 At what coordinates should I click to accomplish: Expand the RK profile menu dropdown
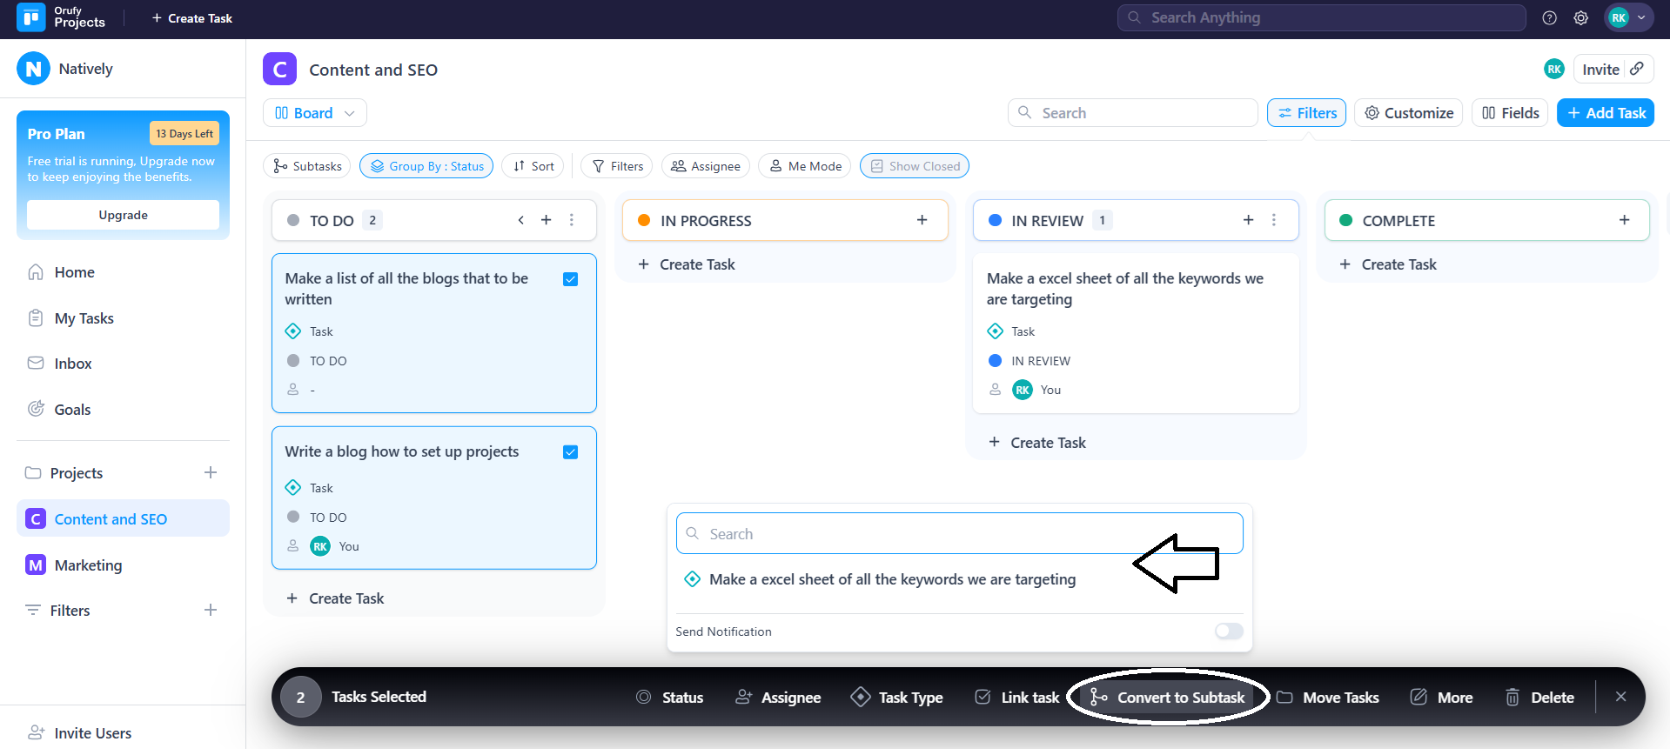(1628, 17)
